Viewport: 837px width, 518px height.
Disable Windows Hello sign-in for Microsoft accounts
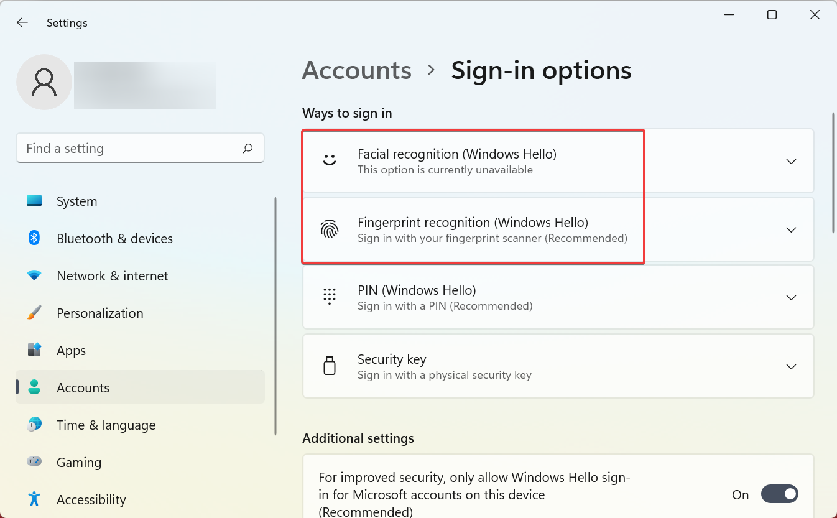(779, 494)
